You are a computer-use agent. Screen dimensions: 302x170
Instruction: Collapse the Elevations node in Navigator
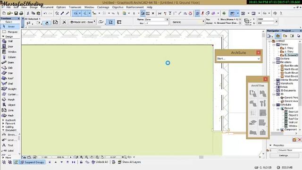(274, 62)
